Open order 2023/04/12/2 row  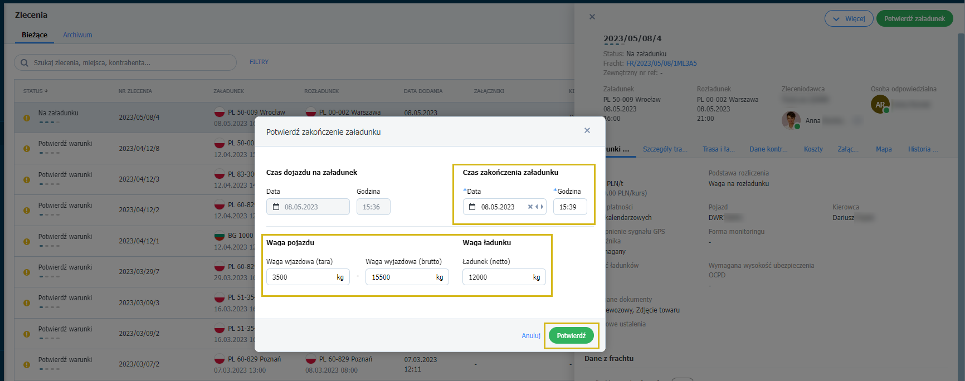(139, 210)
